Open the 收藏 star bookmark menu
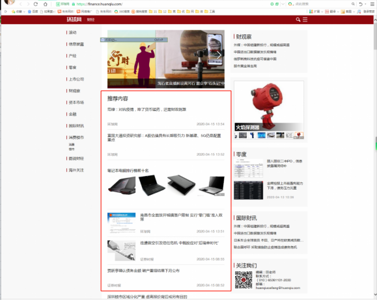This screenshot has width=377, height=300. pyautogui.click(x=18, y=12)
